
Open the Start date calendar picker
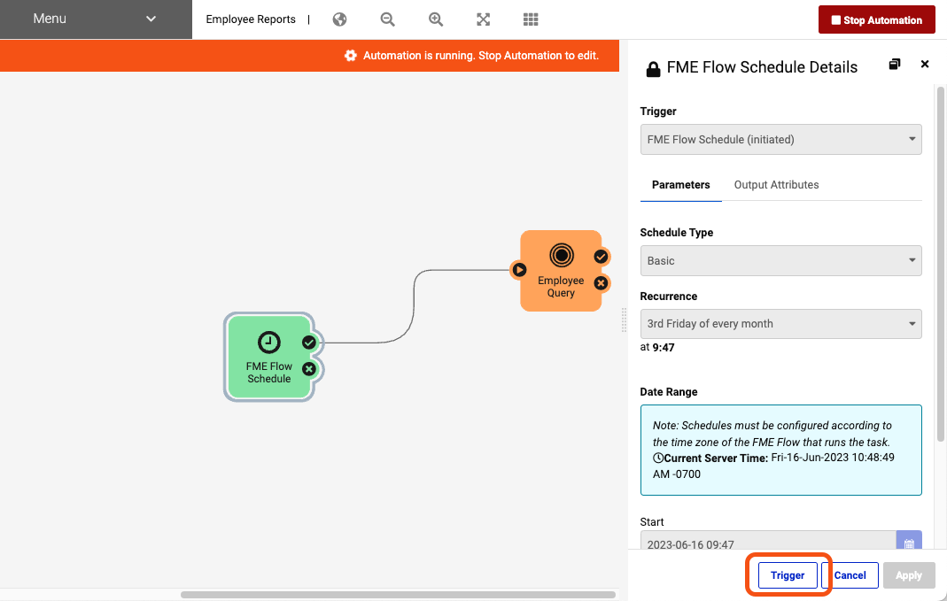coord(909,541)
